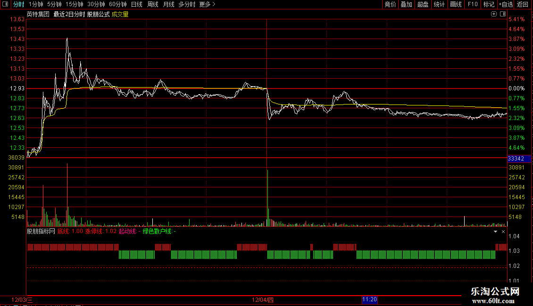533x306 pixels.
Task: Click the 涨停线: 1.02 indicator value
Action: pos(100,231)
